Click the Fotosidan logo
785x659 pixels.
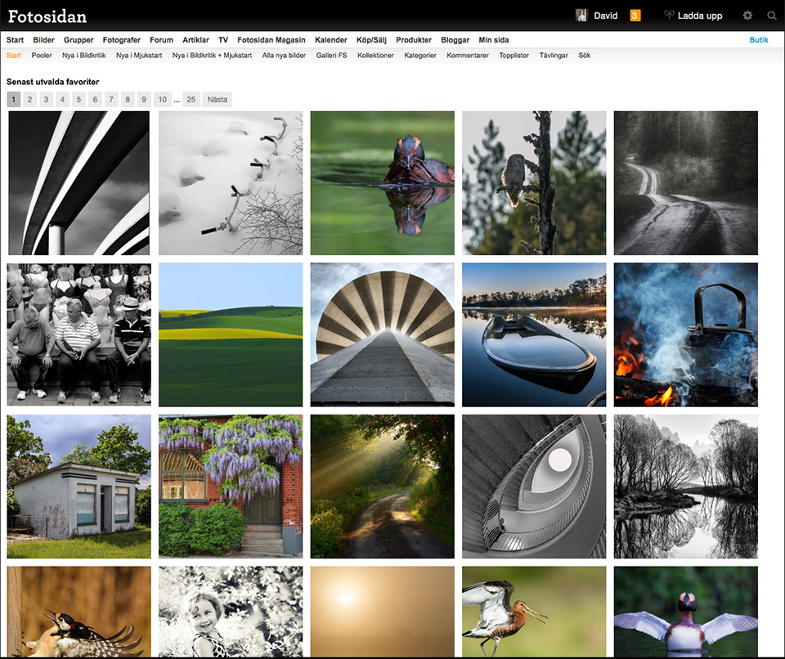[x=47, y=16]
